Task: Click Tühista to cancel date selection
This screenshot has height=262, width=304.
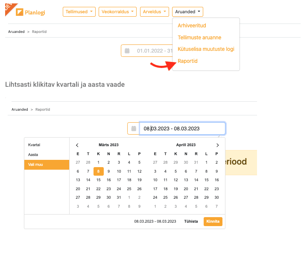Action: pyautogui.click(x=191, y=221)
